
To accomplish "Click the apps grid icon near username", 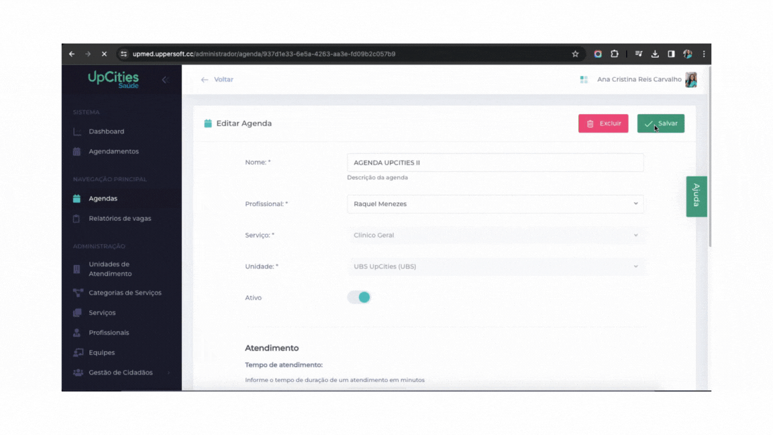I will [x=584, y=79].
